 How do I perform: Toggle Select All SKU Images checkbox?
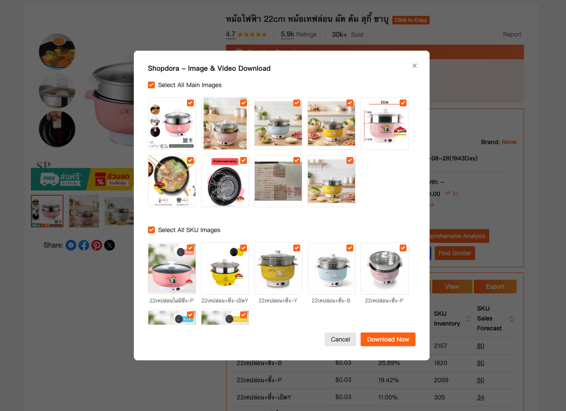151,230
